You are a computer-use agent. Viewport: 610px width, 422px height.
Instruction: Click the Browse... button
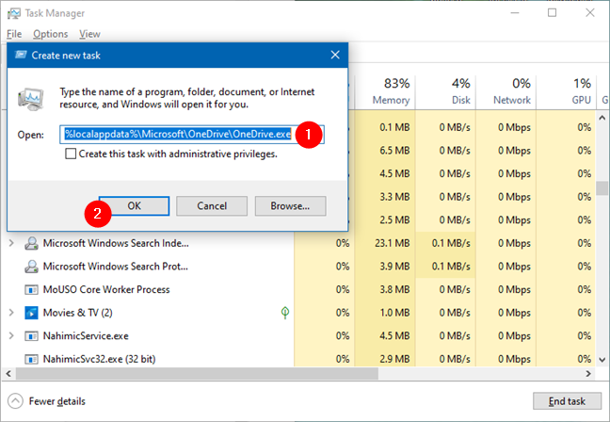pos(290,206)
